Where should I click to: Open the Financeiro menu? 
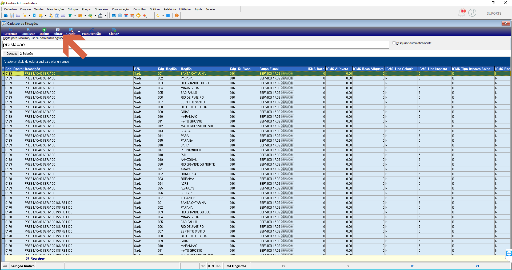[x=101, y=9]
